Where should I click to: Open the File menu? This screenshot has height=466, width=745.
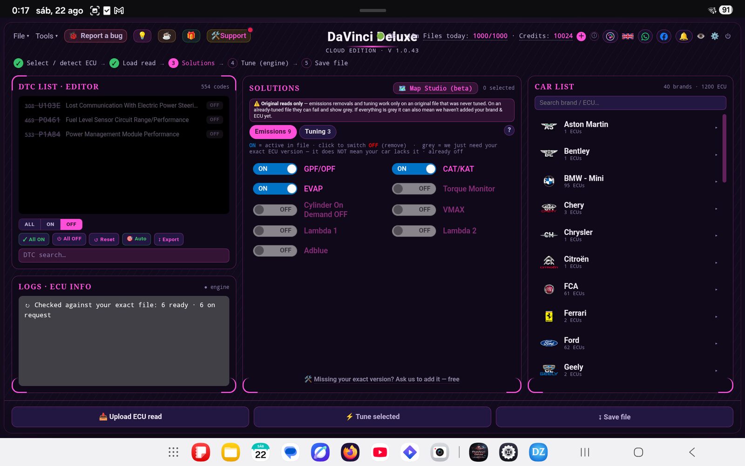point(21,36)
